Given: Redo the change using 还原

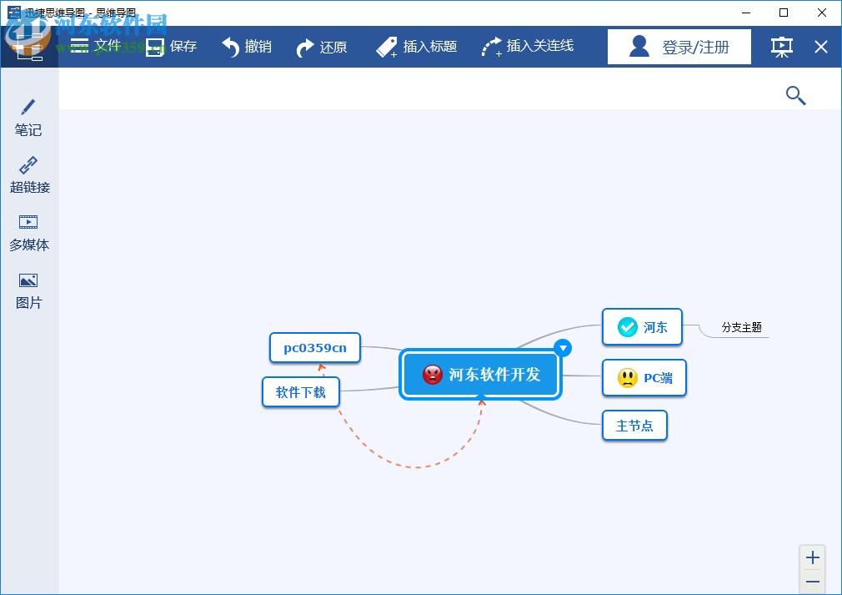Looking at the screenshot, I should click(322, 46).
